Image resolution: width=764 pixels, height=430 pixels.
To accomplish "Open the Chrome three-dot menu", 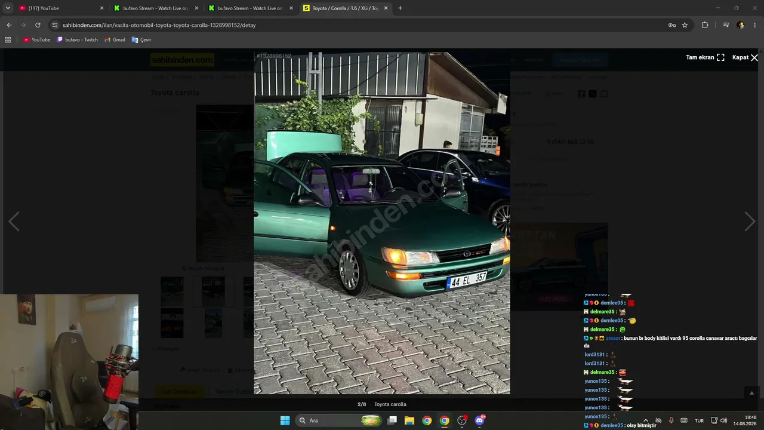I will [x=755, y=25].
